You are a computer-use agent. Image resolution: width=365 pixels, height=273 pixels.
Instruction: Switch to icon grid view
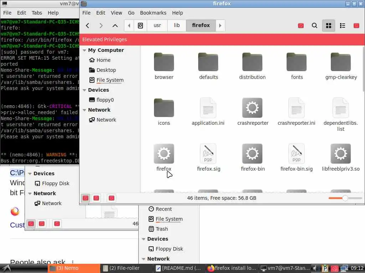pos(328,26)
